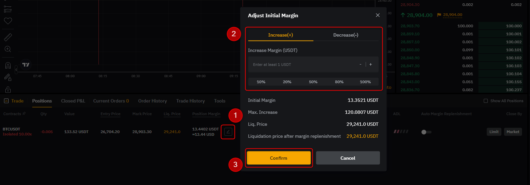Click the plus stepper in margin field
Screen dimensions: 530x185
click(371, 65)
